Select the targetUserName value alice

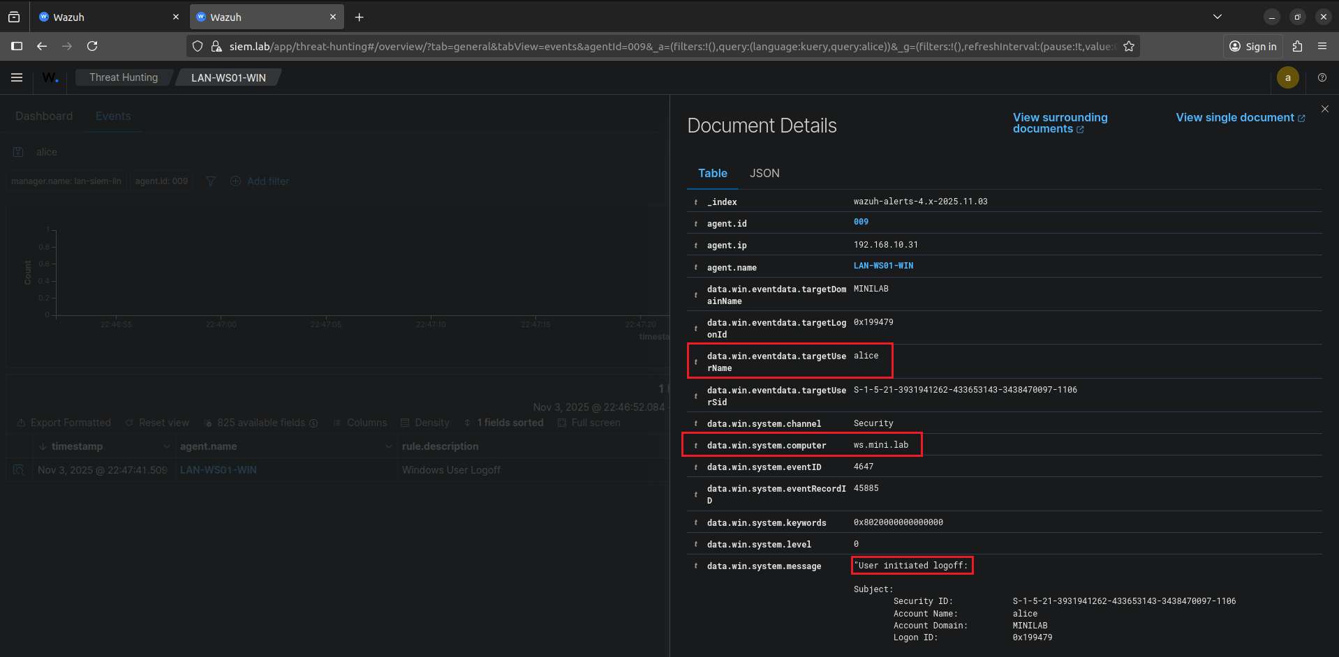[866, 356]
